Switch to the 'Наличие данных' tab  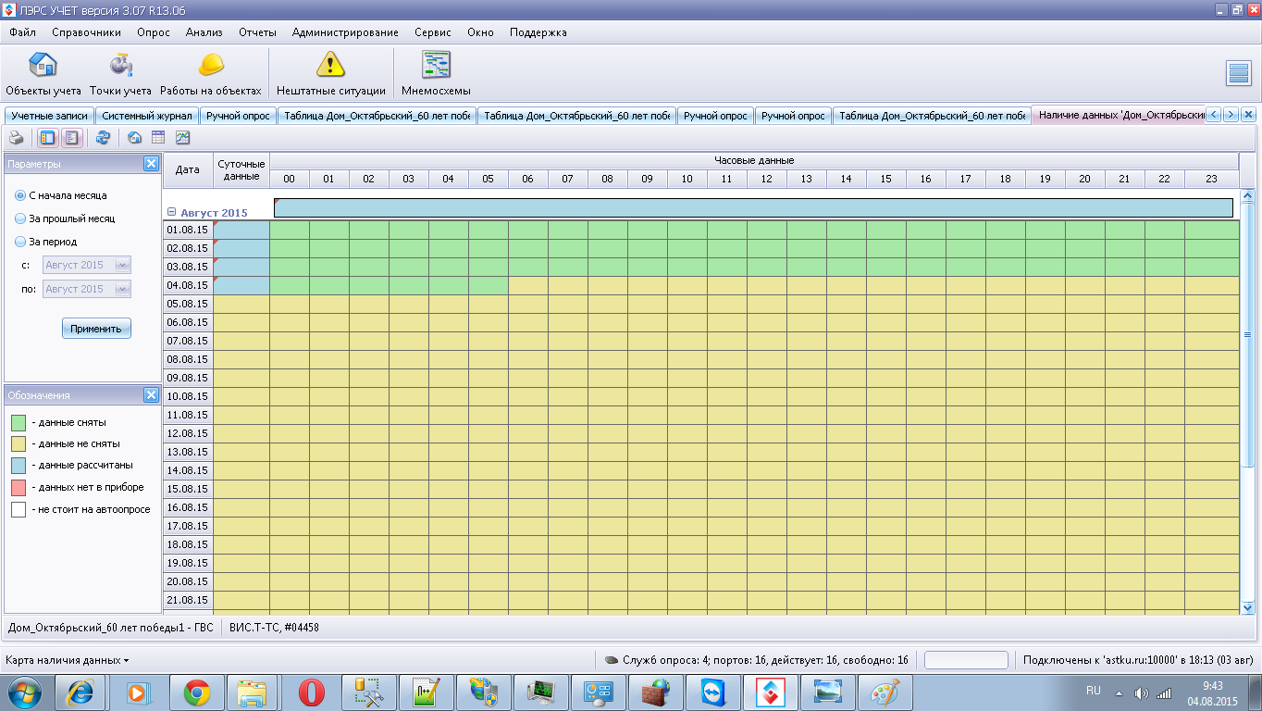(1120, 116)
